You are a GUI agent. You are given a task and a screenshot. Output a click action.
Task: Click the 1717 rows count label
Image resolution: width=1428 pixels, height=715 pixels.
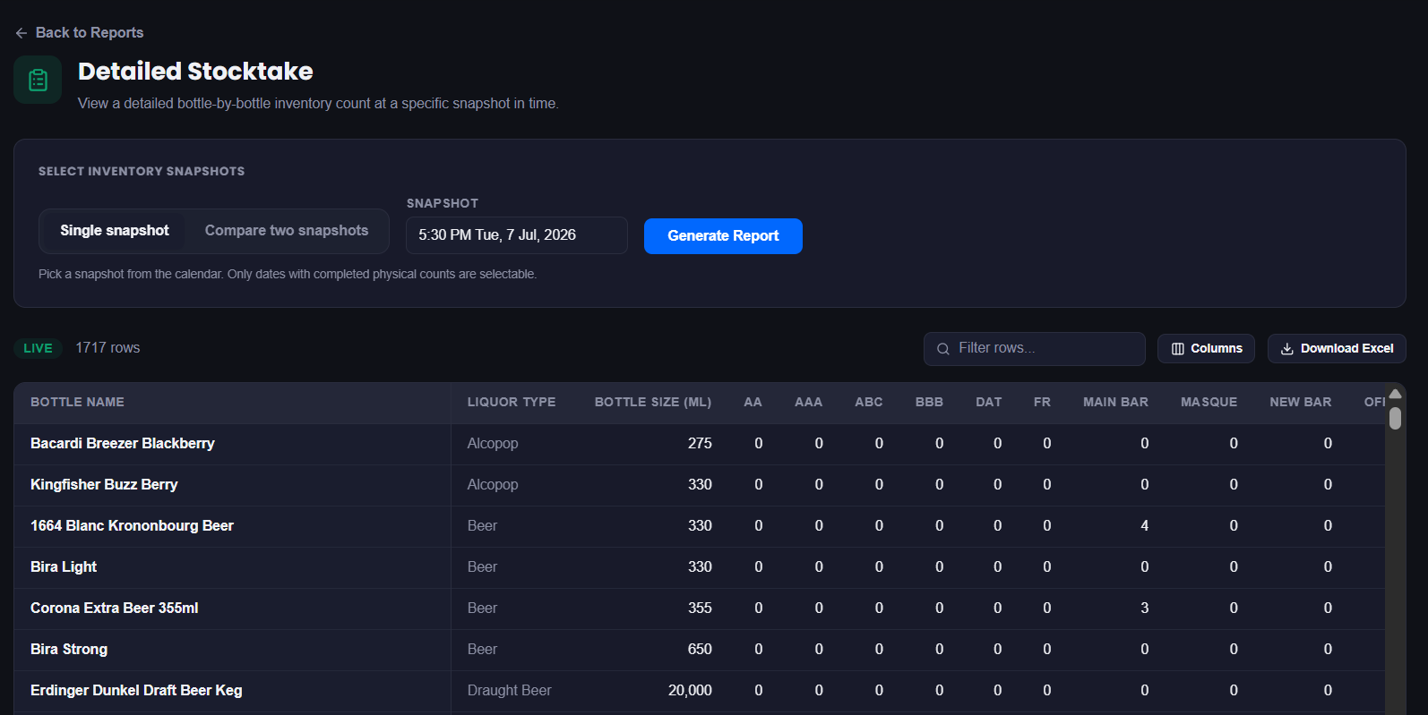click(x=108, y=348)
